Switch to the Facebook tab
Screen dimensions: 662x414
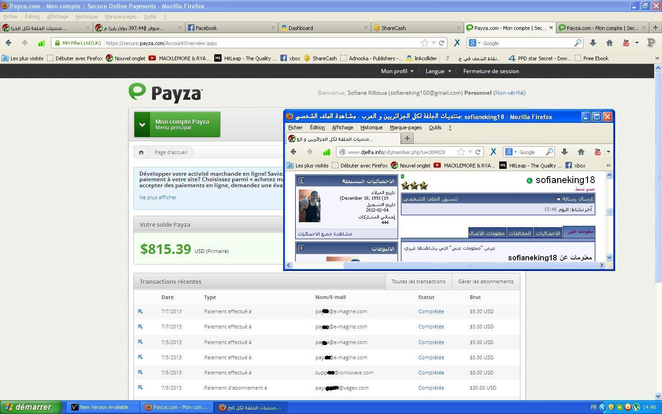click(232, 28)
